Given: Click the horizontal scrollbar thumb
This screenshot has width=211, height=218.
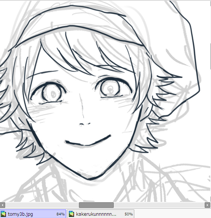Looking at the screenshot, I should point(96,205).
